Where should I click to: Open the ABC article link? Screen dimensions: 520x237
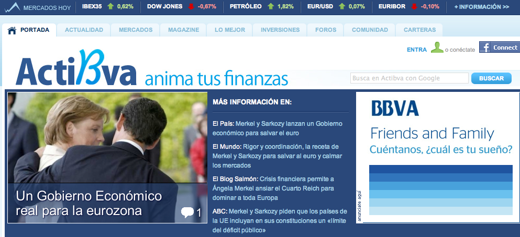pos(280,220)
